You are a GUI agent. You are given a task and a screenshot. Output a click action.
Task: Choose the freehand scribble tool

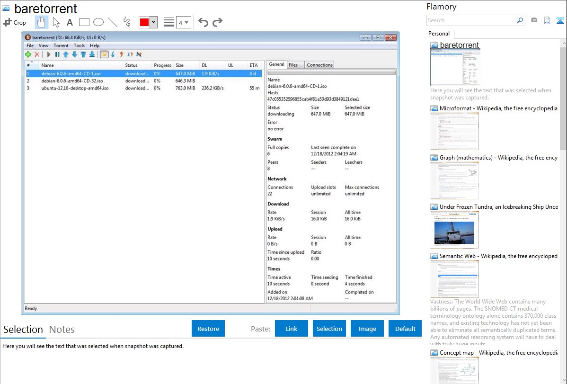[x=127, y=22]
